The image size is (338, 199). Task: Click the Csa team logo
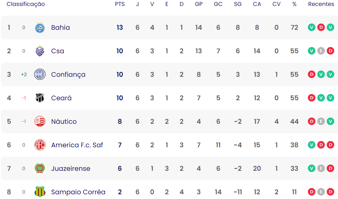click(x=40, y=51)
